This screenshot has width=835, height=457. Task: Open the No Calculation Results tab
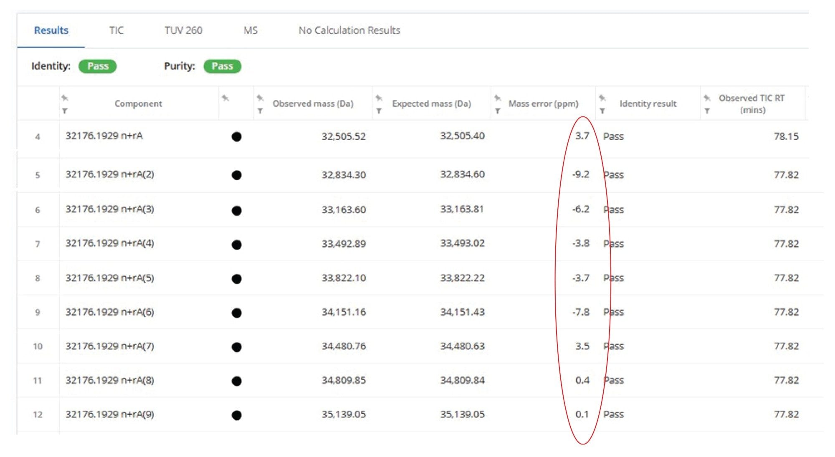(x=349, y=30)
